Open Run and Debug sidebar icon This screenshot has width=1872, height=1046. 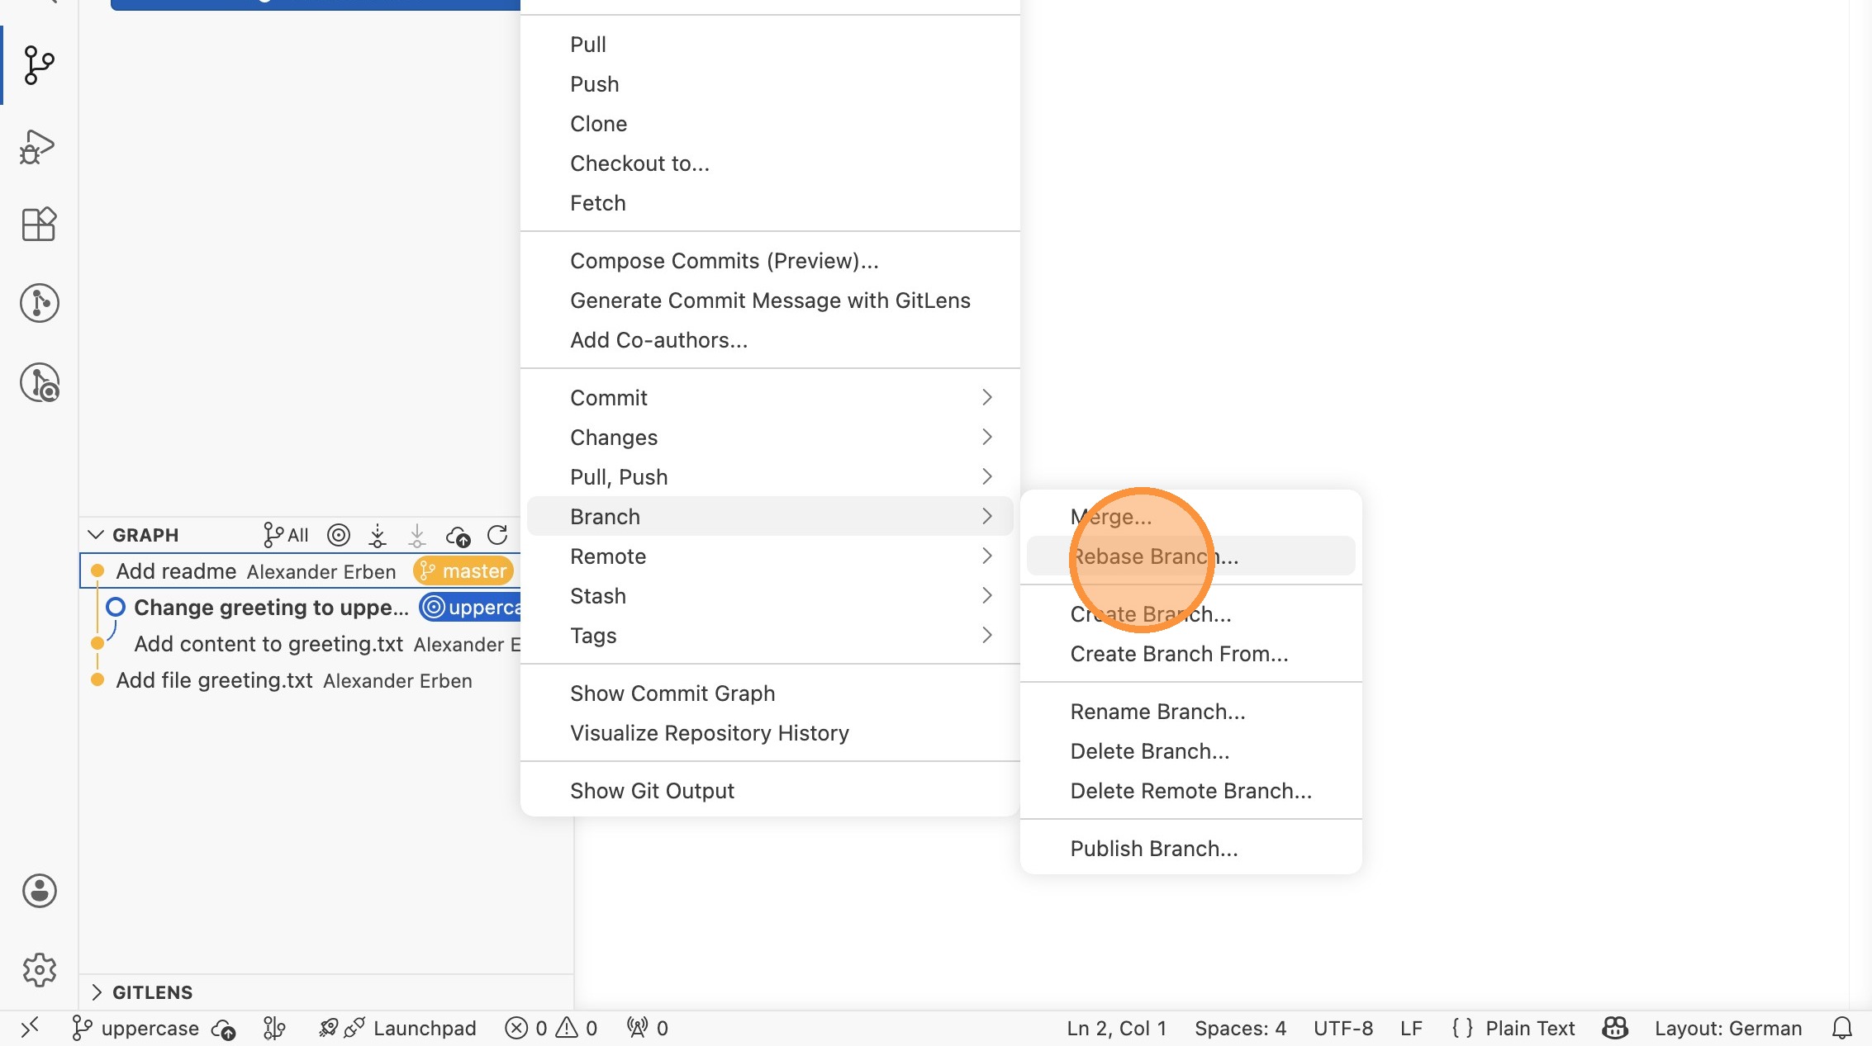click(38, 147)
